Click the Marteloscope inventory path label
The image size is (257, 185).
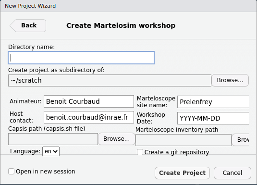(x=177, y=130)
